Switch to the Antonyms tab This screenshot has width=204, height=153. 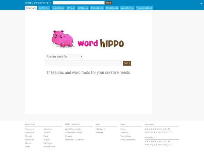point(44,8)
